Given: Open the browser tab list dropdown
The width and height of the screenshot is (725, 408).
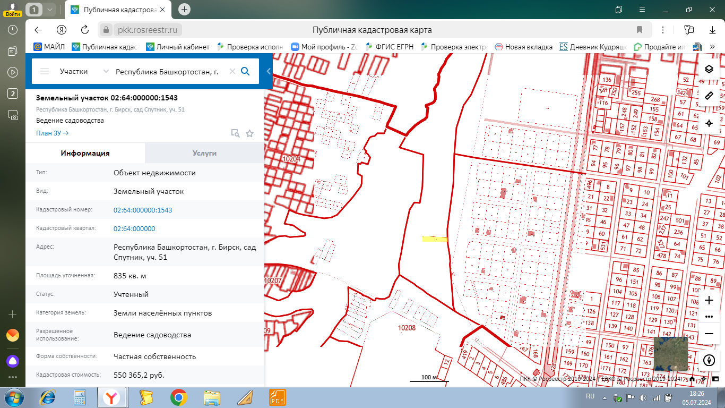Looking at the screenshot, I should click(49, 10).
